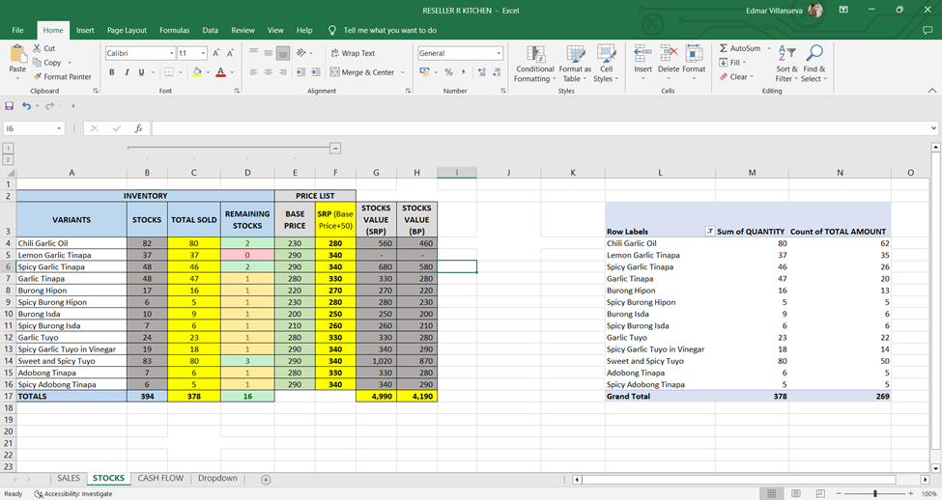Image resolution: width=942 pixels, height=500 pixels.
Task: Open the Fill dropdown
Action: (x=733, y=63)
